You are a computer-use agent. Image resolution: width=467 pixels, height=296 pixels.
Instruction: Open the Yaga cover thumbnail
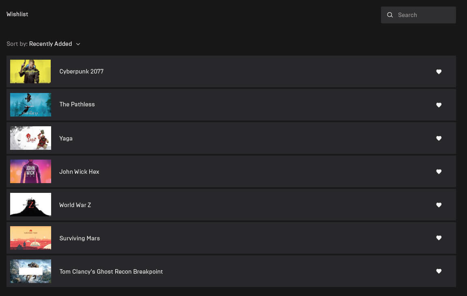pyautogui.click(x=30, y=138)
